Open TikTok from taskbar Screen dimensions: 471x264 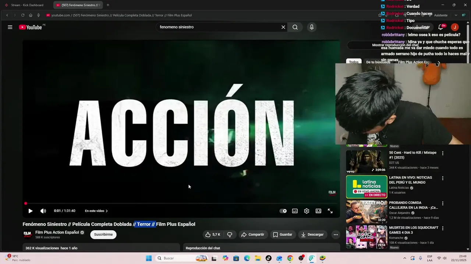268,258
